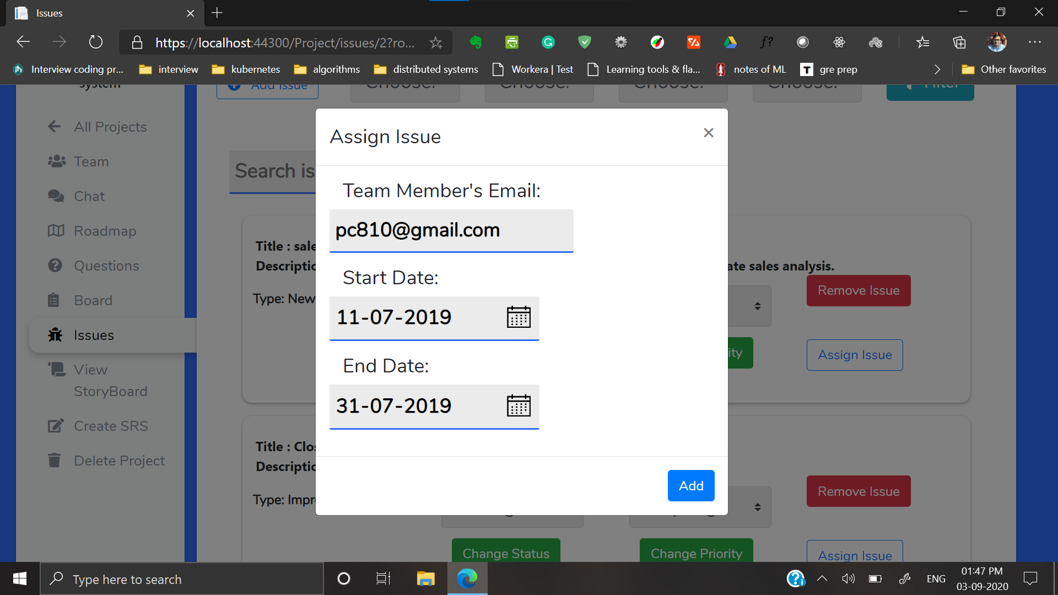Edit the Team Member's Email field
This screenshot has height=595, width=1058.
(x=451, y=230)
